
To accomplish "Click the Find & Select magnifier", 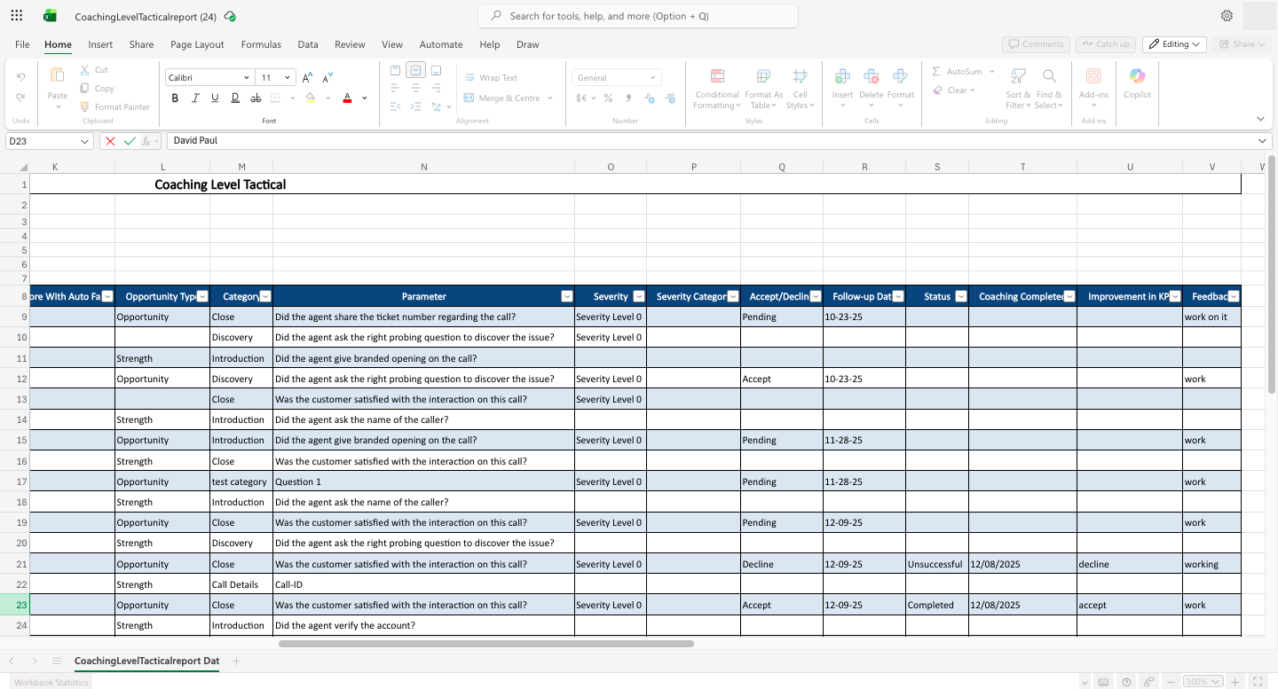I will point(1049,77).
